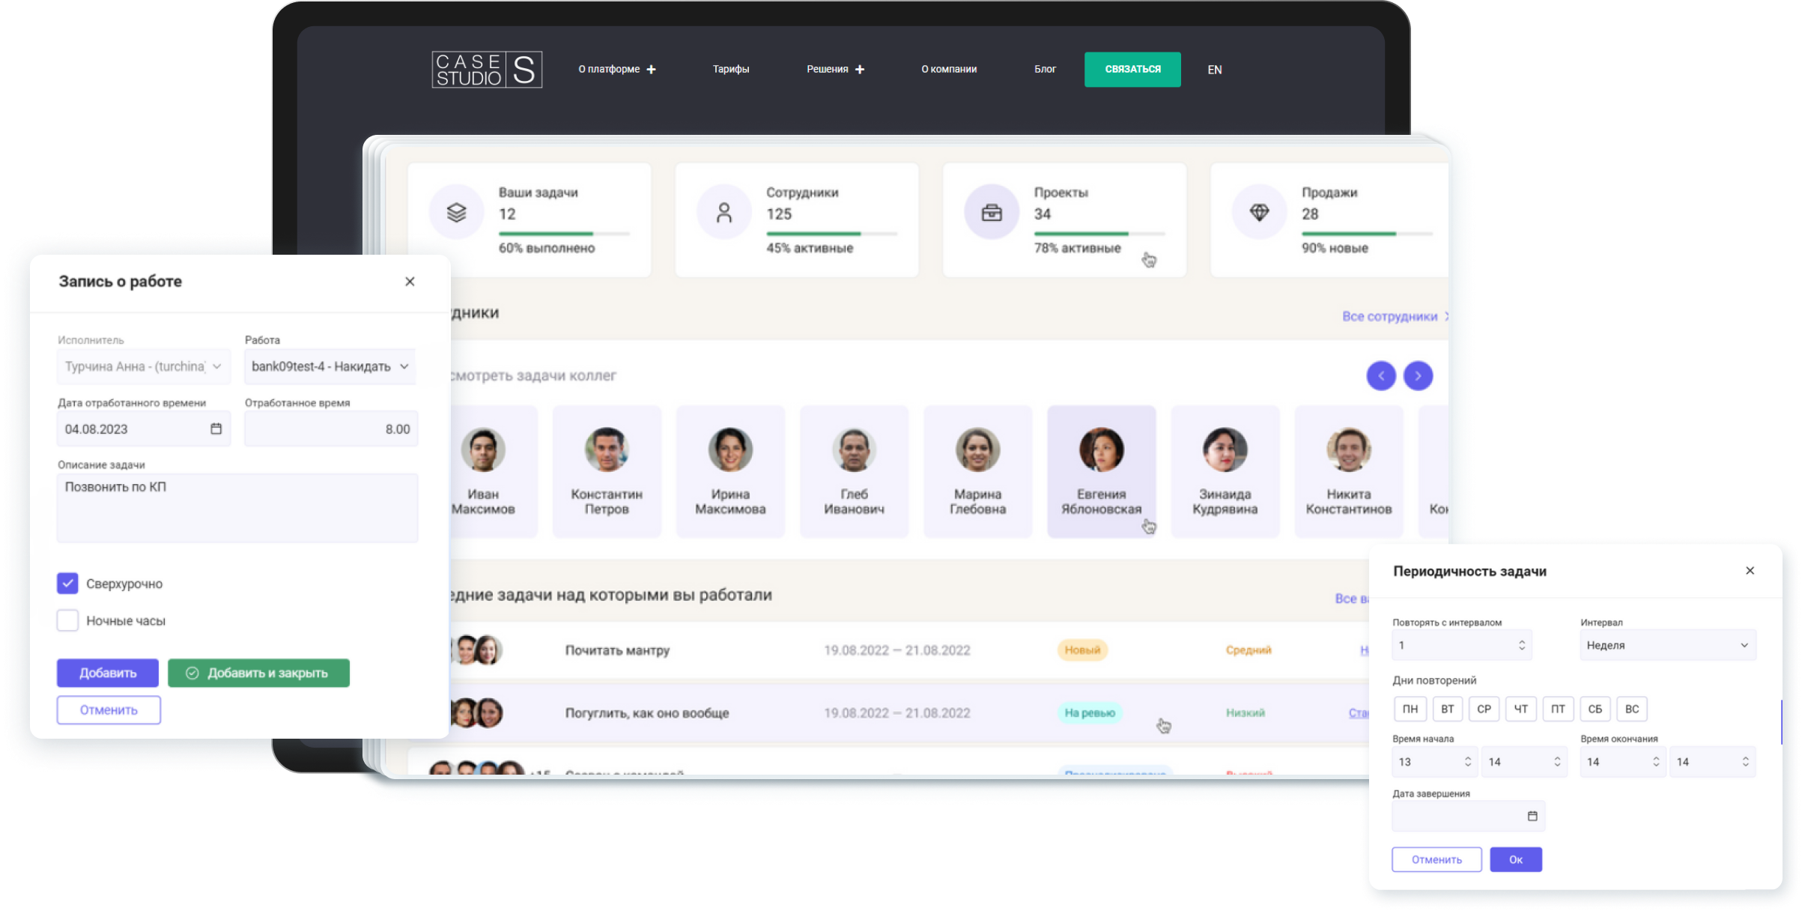This screenshot has height=911, width=1802.
Task: Expand the О платформе menu
Action: tap(616, 69)
